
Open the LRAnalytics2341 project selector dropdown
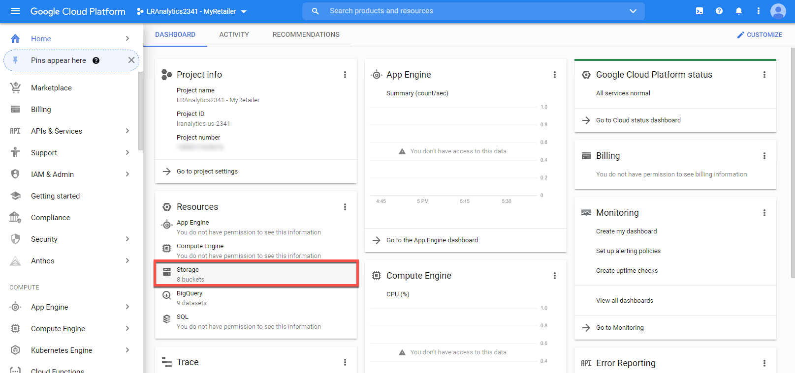[x=191, y=11]
